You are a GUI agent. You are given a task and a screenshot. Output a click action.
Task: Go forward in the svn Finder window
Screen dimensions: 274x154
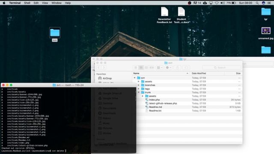[104, 68]
